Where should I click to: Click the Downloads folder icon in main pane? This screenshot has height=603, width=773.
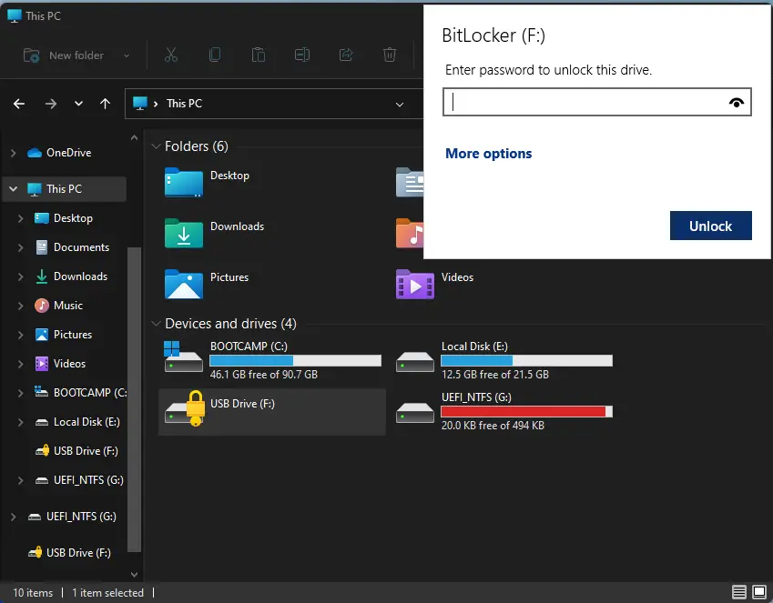point(183,233)
